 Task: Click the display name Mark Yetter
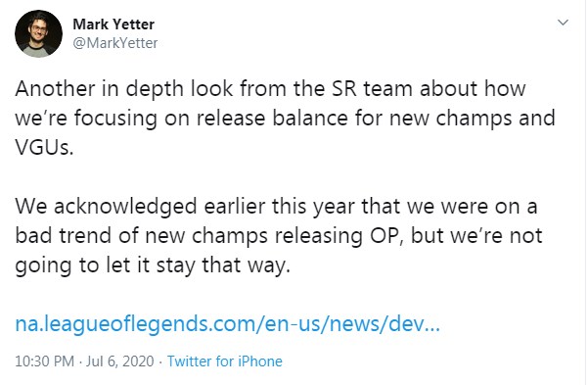tap(113, 24)
